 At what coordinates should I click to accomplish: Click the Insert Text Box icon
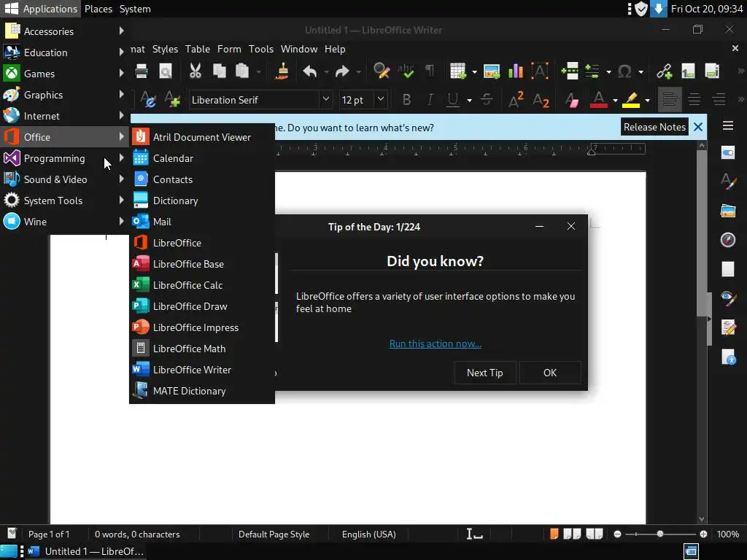click(x=539, y=71)
